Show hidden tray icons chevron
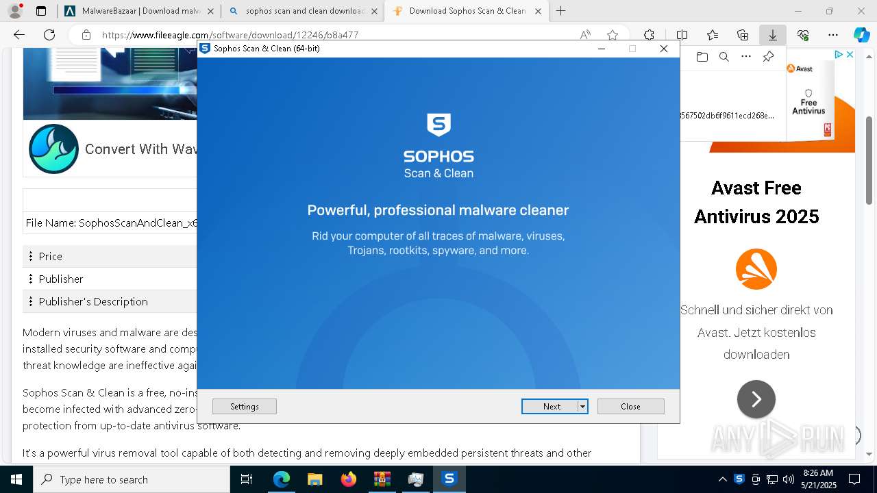Screen dimensions: 877x493 point(722,479)
